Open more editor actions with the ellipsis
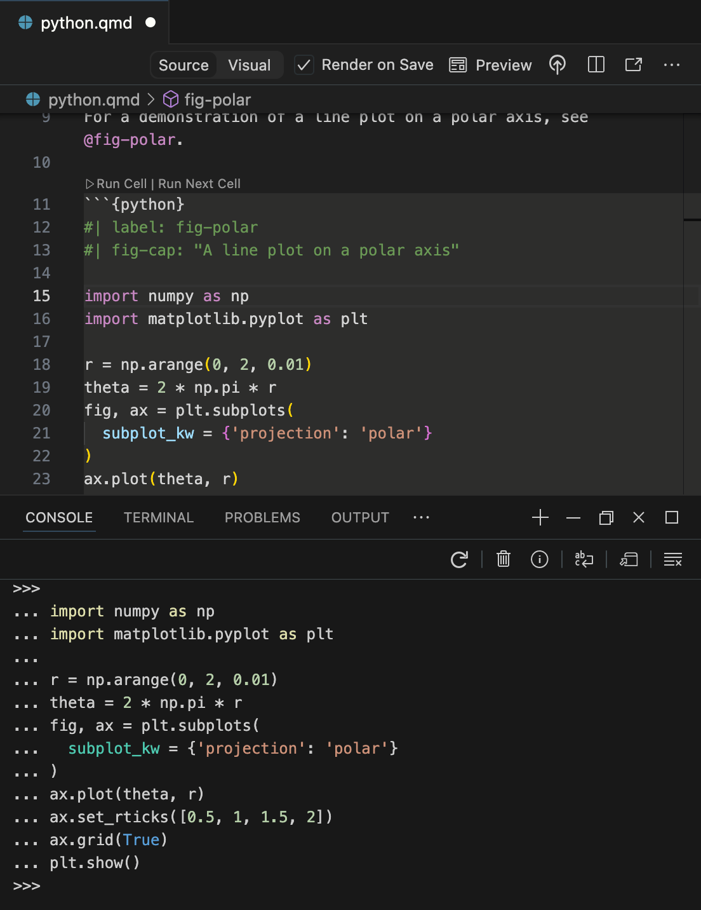Screen dimensions: 701x910 [x=672, y=65]
